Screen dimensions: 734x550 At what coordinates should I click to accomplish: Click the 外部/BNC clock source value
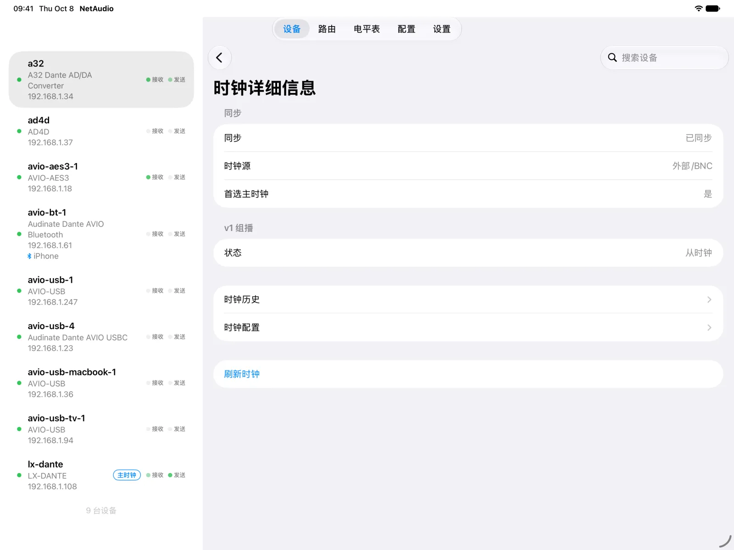click(692, 166)
